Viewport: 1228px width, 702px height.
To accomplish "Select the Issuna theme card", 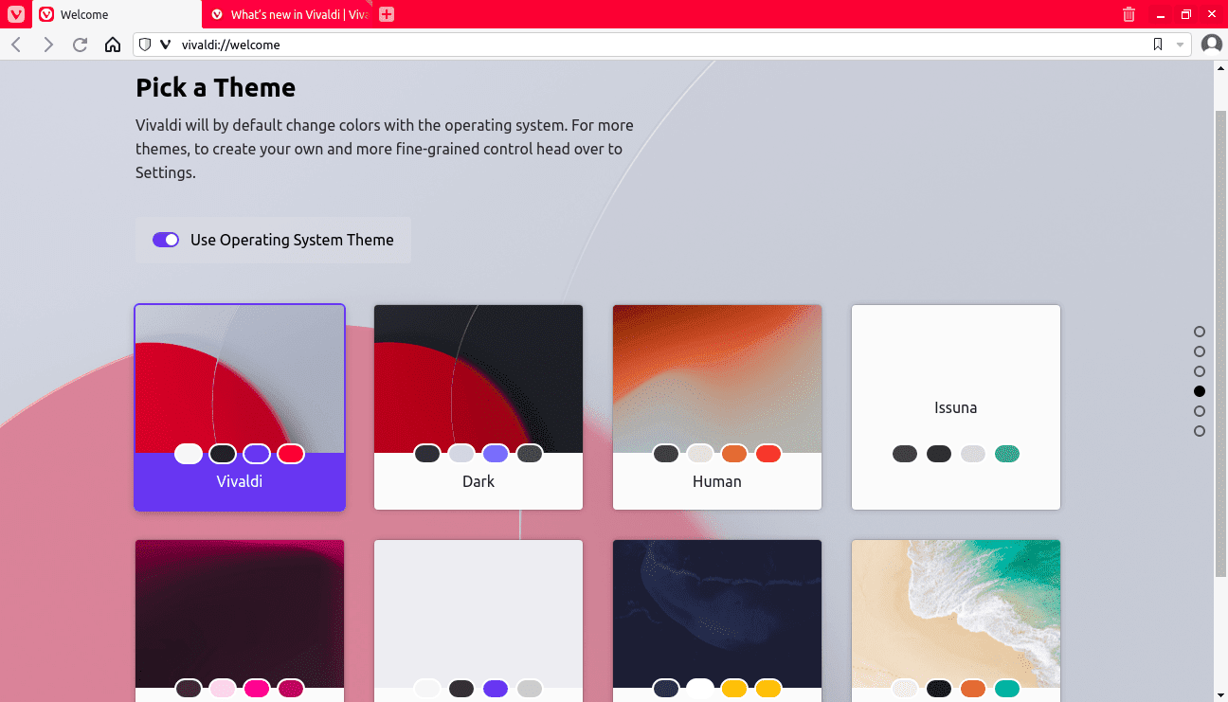I will [955, 407].
